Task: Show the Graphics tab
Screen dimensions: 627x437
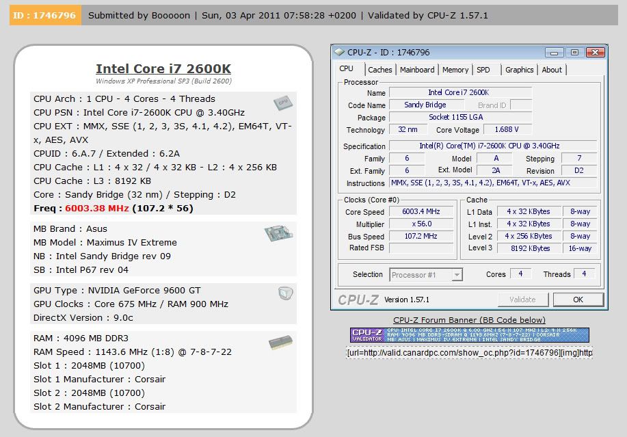Action: click(520, 70)
